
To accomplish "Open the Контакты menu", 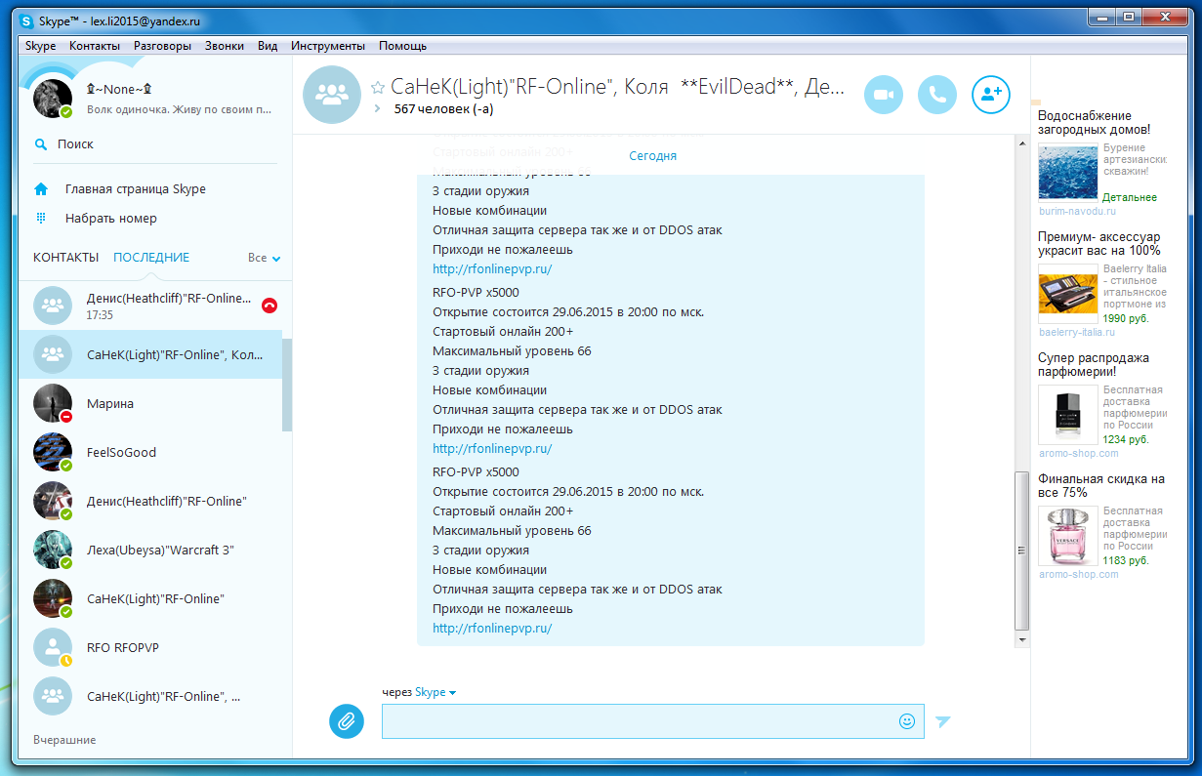I will tap(95, 46).
